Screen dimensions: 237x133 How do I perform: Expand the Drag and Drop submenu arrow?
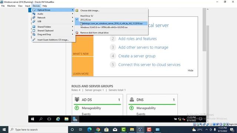pyautogui.click(x=73, y=34)
